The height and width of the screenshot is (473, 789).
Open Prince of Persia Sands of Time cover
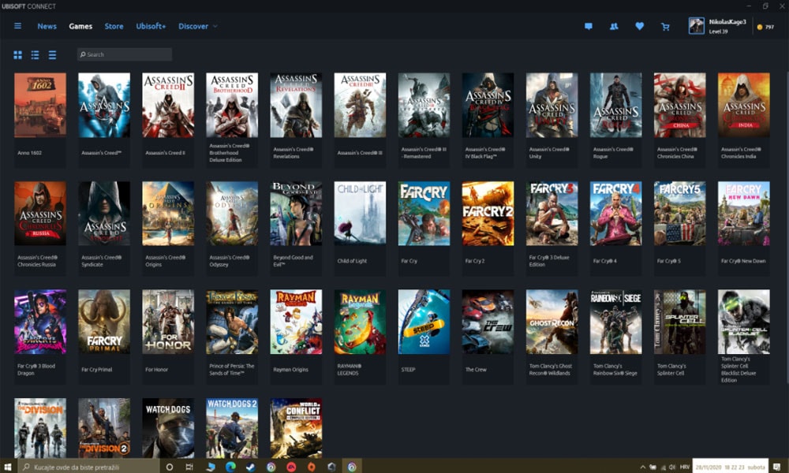(232, 322)
